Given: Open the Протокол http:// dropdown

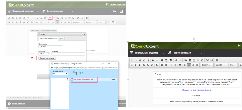Looking at the screenshot, I should [x=44, y=54].
